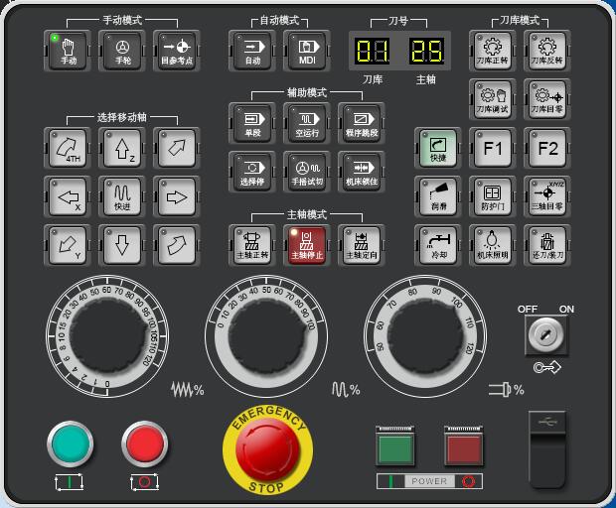Toggle machine lighting (机床照明) button

click(x=493, y=244)
